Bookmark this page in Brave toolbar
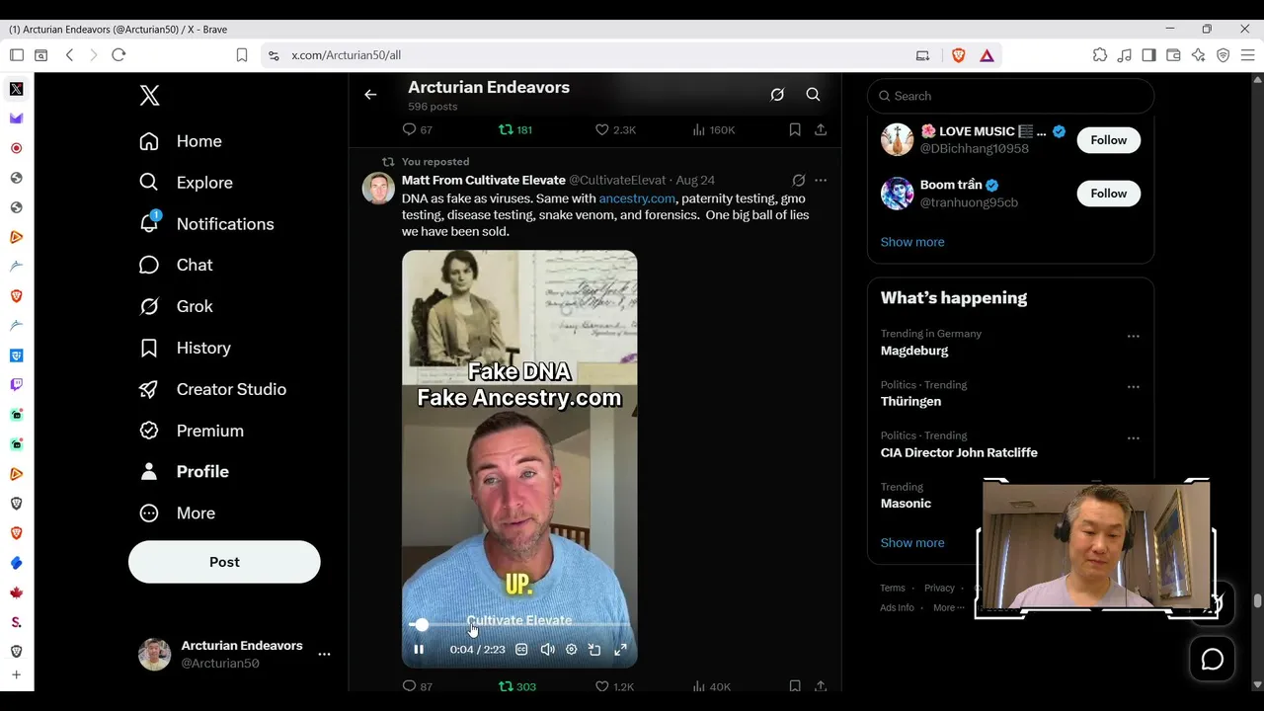1264x711 pixels. pos(241,55)
